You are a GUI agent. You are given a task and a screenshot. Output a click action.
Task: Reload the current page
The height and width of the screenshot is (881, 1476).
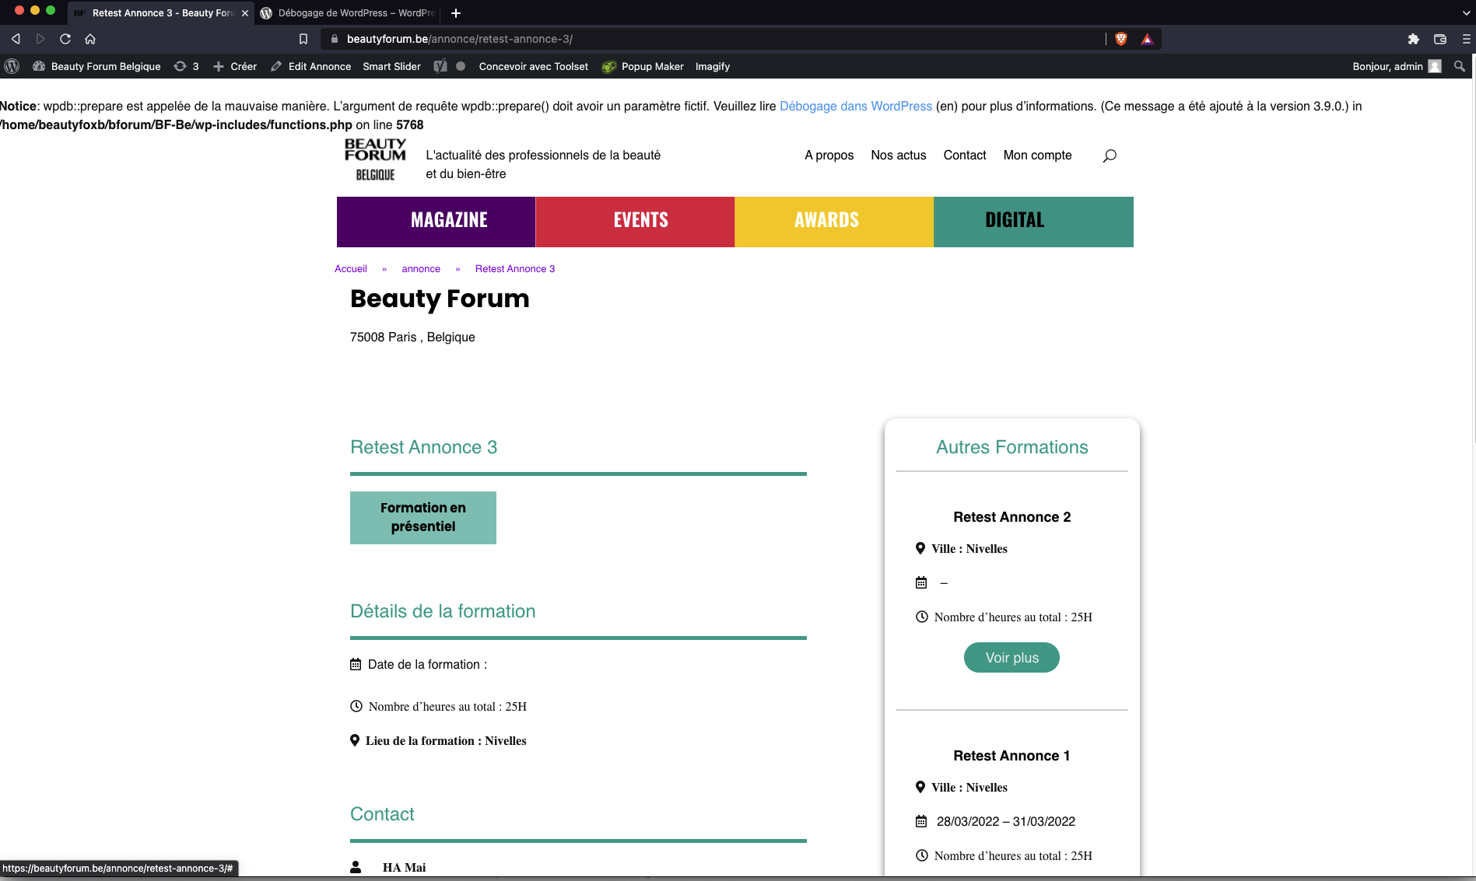point(65,39)
